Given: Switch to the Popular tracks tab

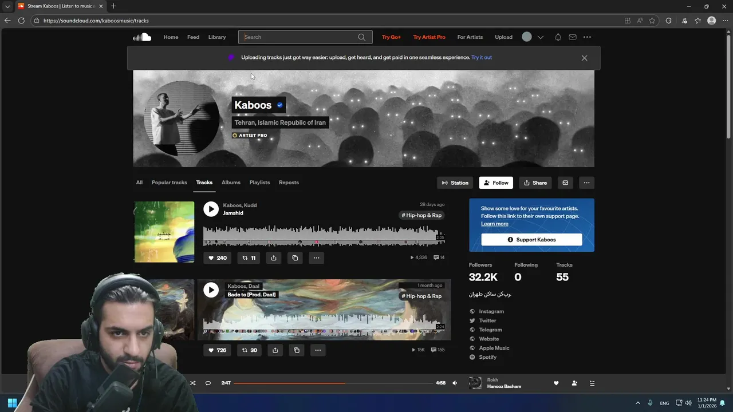Looking at the screenshot, I should click(170, 183).
